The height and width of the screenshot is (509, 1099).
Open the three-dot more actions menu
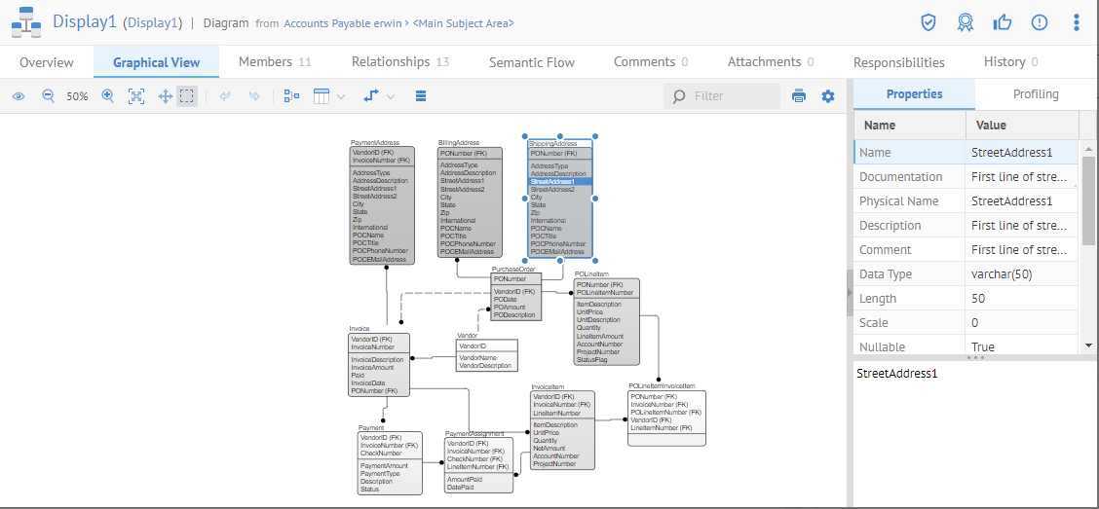point(1076,22)
